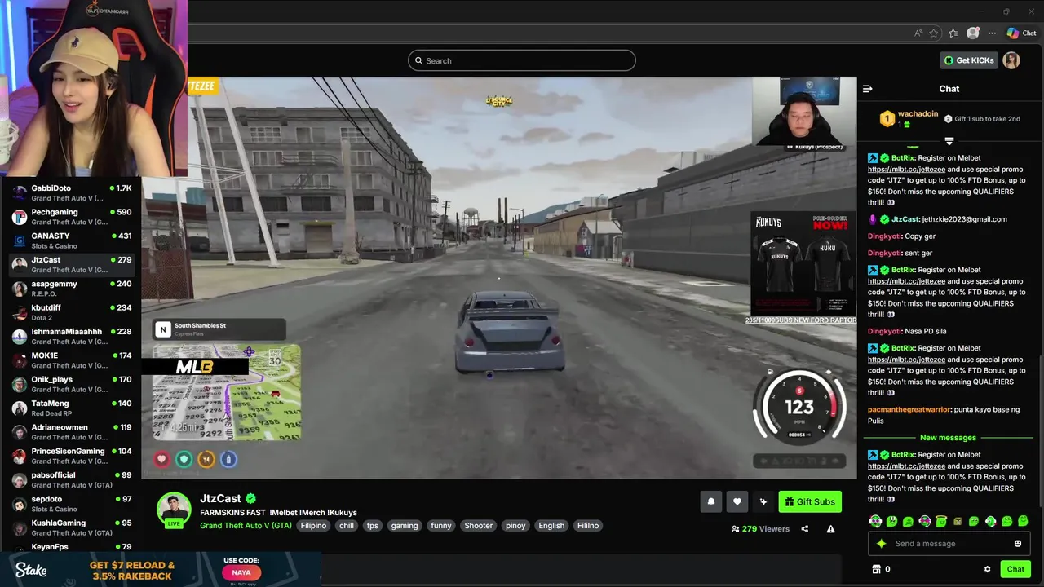The height and width of the screenshot is (587, 1044).
Task: Click pacmanthegreatwarrior username in chat
Action: [x=909, y=410]
